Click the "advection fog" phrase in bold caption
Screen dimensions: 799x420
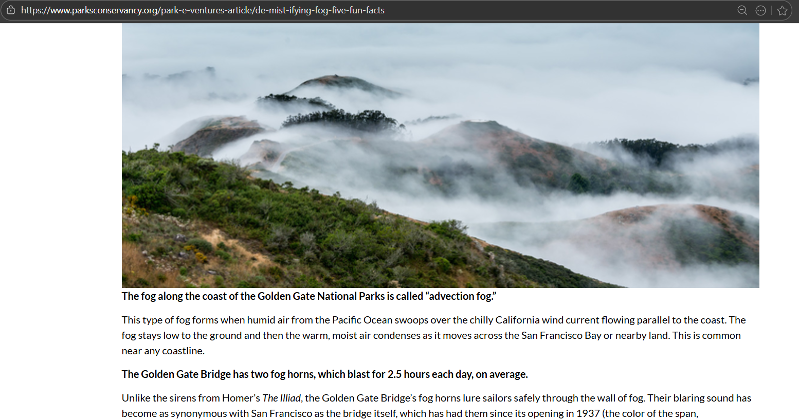pos(461,296)
